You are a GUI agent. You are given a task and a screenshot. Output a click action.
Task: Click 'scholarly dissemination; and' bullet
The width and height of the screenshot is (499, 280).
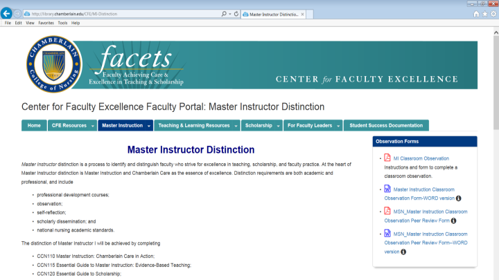tap(67, 221)
